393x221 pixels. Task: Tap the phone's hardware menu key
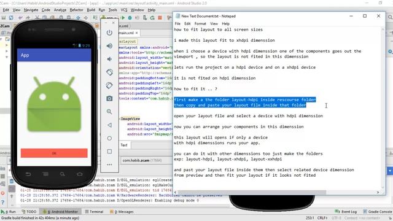45,174
